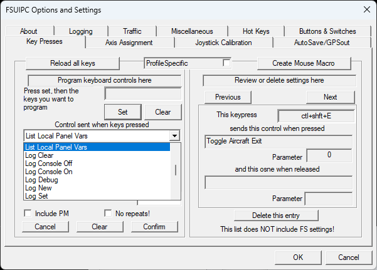The image size is (377, 270).
Task: Open the AutoSave/GPSout tab
Action: point(322,43)
